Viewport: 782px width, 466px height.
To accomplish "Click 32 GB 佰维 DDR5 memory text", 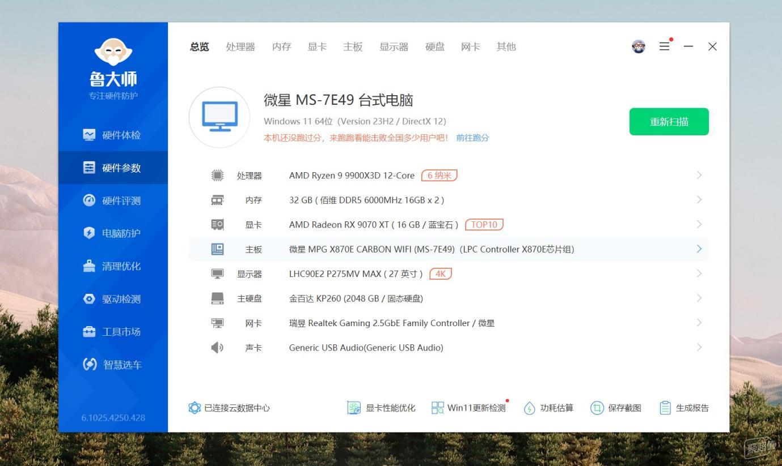I will (366, 200).
